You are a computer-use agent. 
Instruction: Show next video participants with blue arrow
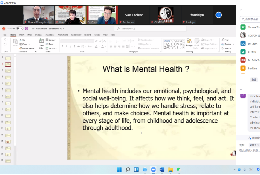(218, 15)
